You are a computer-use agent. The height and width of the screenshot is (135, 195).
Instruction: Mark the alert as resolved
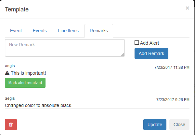(x=25, y=83)
